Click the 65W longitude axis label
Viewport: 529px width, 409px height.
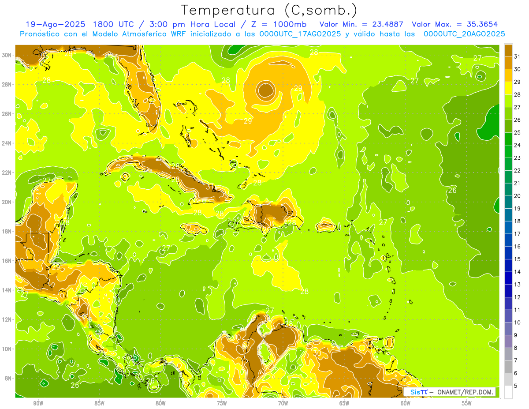coord(344,403)
